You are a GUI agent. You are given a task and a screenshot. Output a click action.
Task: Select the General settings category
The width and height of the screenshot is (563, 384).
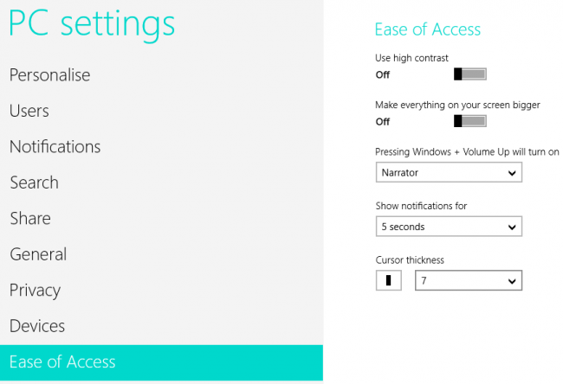coord(38,254)
